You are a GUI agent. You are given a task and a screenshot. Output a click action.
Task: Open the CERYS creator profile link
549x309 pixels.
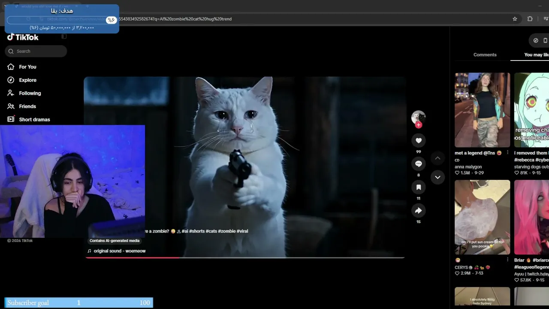(x=472, y=267)
